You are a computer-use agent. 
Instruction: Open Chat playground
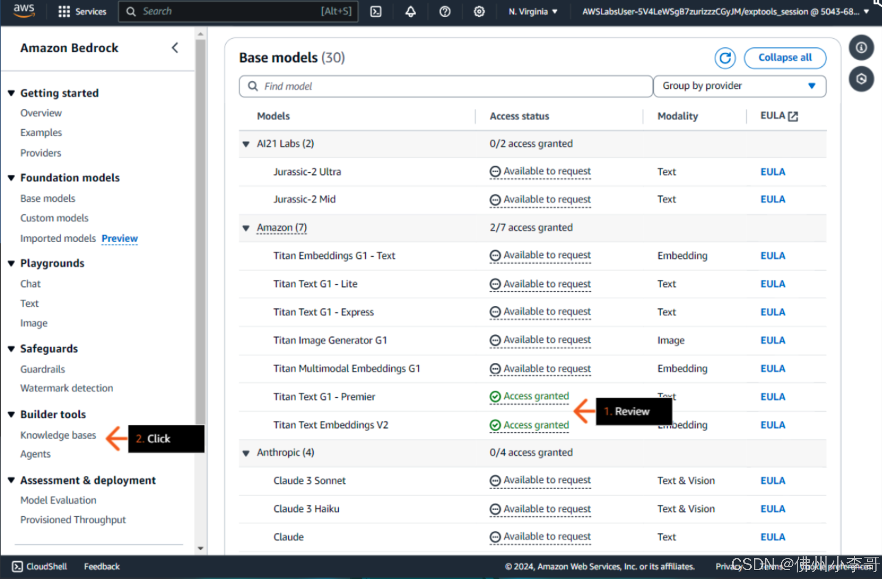point(30,284)
